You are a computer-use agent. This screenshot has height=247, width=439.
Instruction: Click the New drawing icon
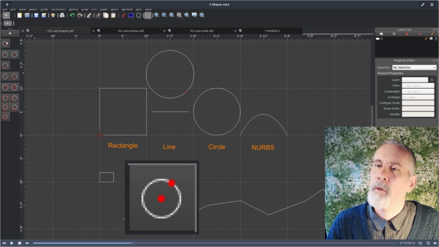click(x=19, y=15)
